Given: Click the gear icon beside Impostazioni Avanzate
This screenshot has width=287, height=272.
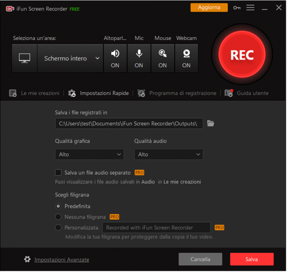Looking at the screenshot, I should point(27,259).
